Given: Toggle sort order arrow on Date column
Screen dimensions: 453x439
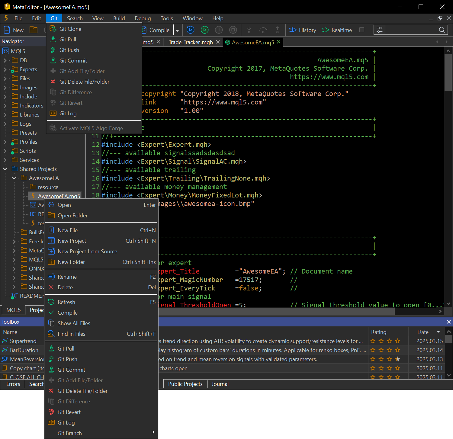Looking at the screenshot, I should point(438,332).
